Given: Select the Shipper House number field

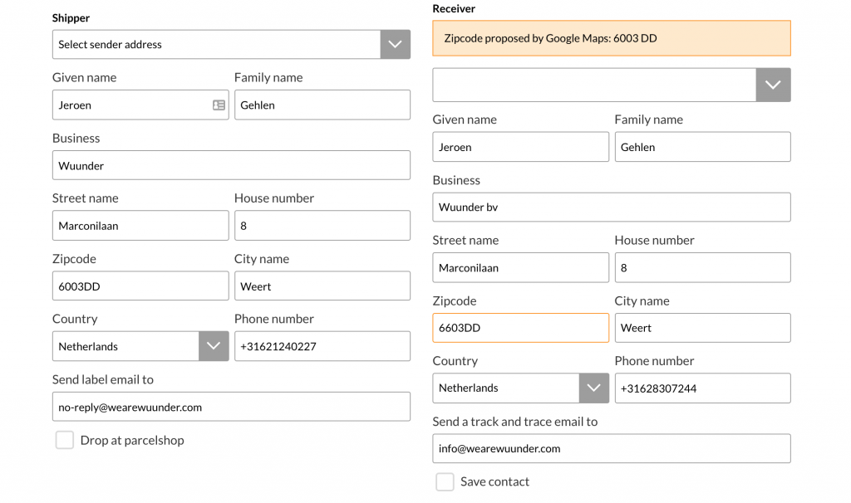Looking at the screenshot, I should pos(322,226).
